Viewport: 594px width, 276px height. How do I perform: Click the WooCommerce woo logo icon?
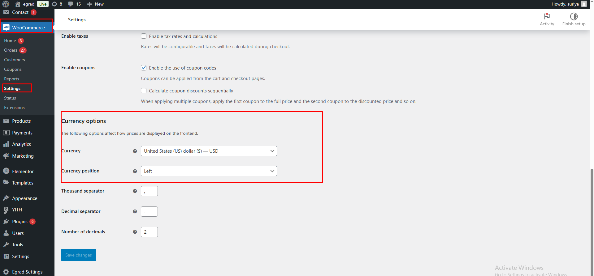[x=6, y=28]
